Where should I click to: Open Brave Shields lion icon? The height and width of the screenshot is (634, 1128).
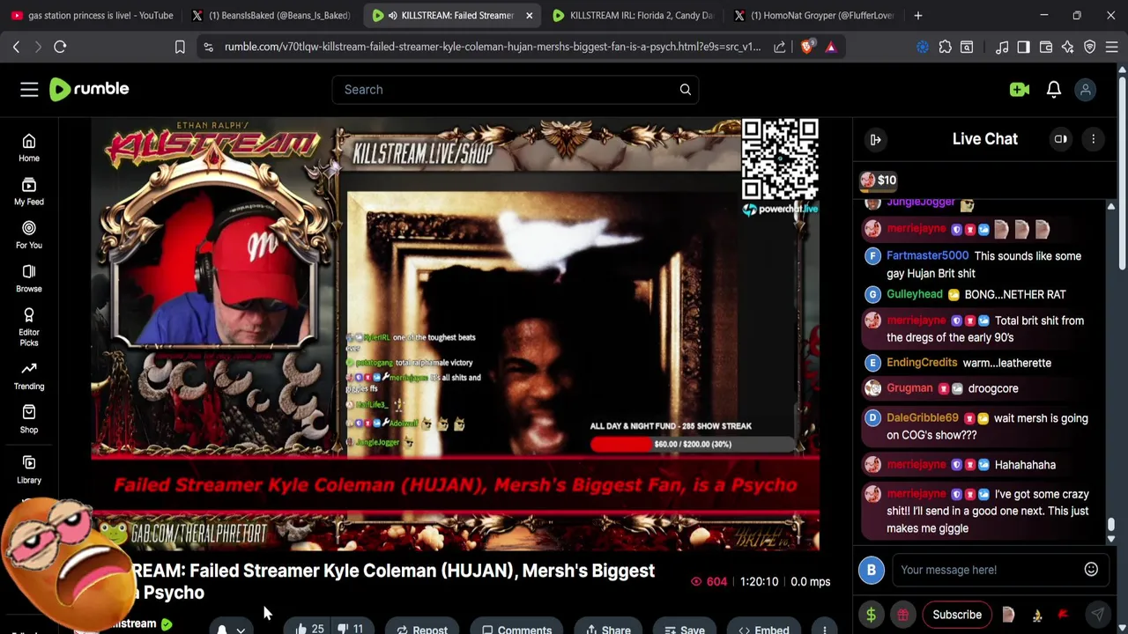(x=807, y=47)
